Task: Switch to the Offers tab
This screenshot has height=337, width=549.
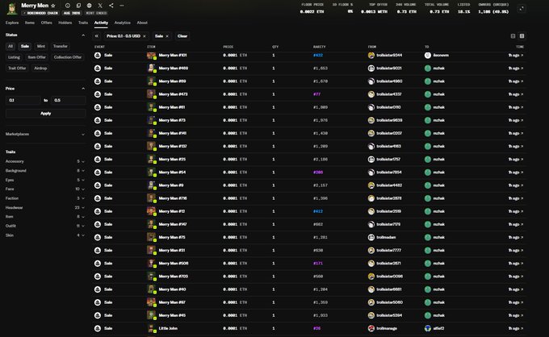Action: pyautogui.click(x=46, y=23)
